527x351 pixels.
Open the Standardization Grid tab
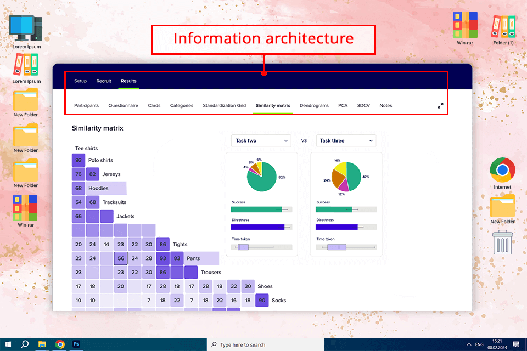click(x=224, y=105)
